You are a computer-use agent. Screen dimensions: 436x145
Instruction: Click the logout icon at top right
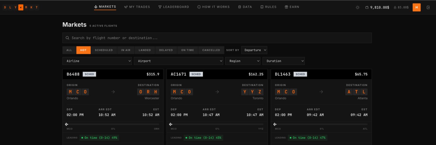[x=428, y=7]
